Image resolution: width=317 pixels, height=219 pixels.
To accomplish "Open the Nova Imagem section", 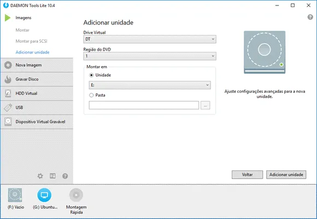I will tap(37, 65).
